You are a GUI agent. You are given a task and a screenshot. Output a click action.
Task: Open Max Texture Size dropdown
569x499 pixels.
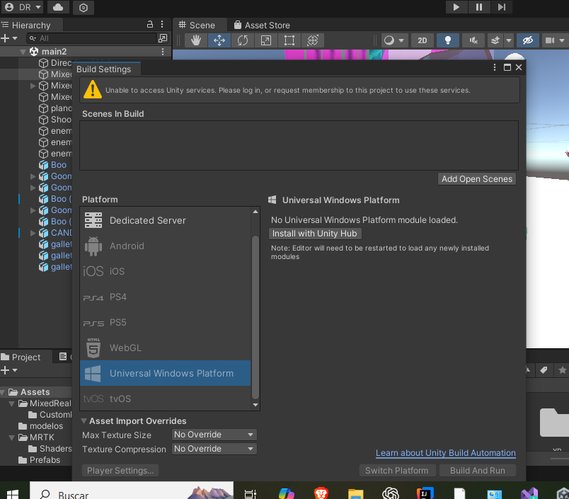214,435
